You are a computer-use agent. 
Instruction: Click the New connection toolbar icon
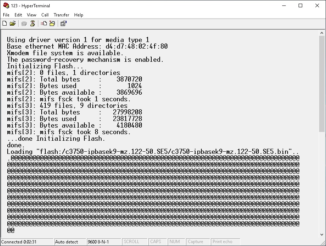(5, 23)
